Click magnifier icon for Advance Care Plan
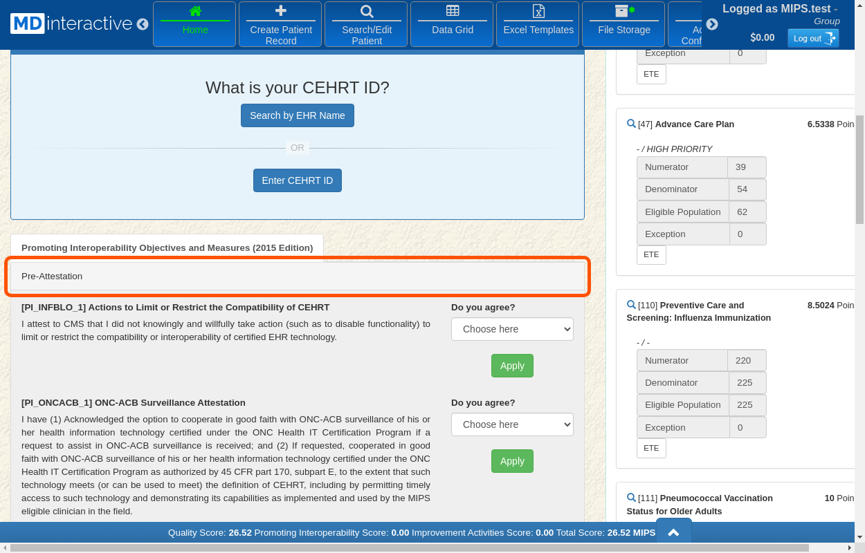The height and width of the screenshot is (553, 865). [x=631, y=124]
